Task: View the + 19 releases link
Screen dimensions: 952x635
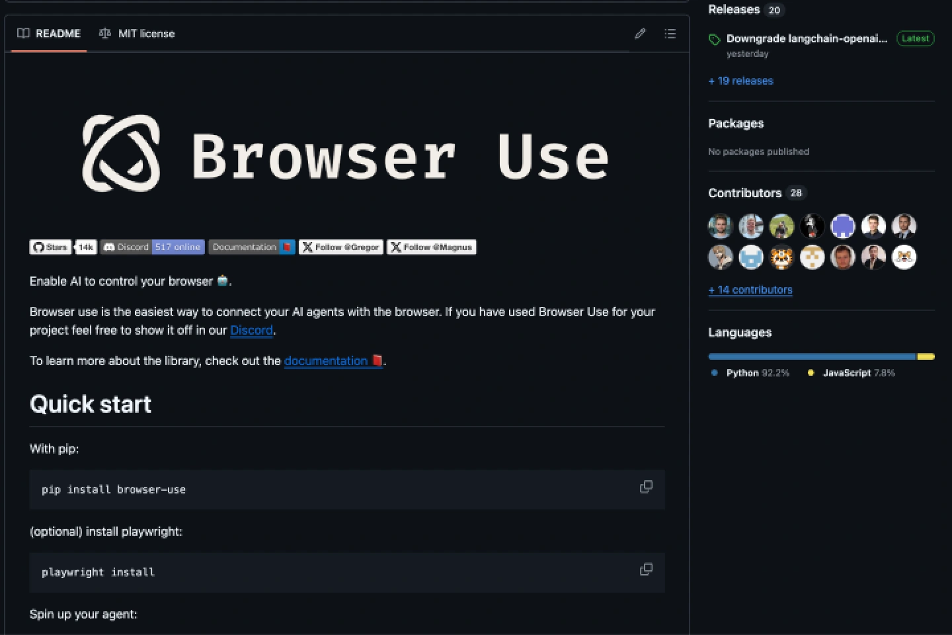Action: tap(740, 81)
